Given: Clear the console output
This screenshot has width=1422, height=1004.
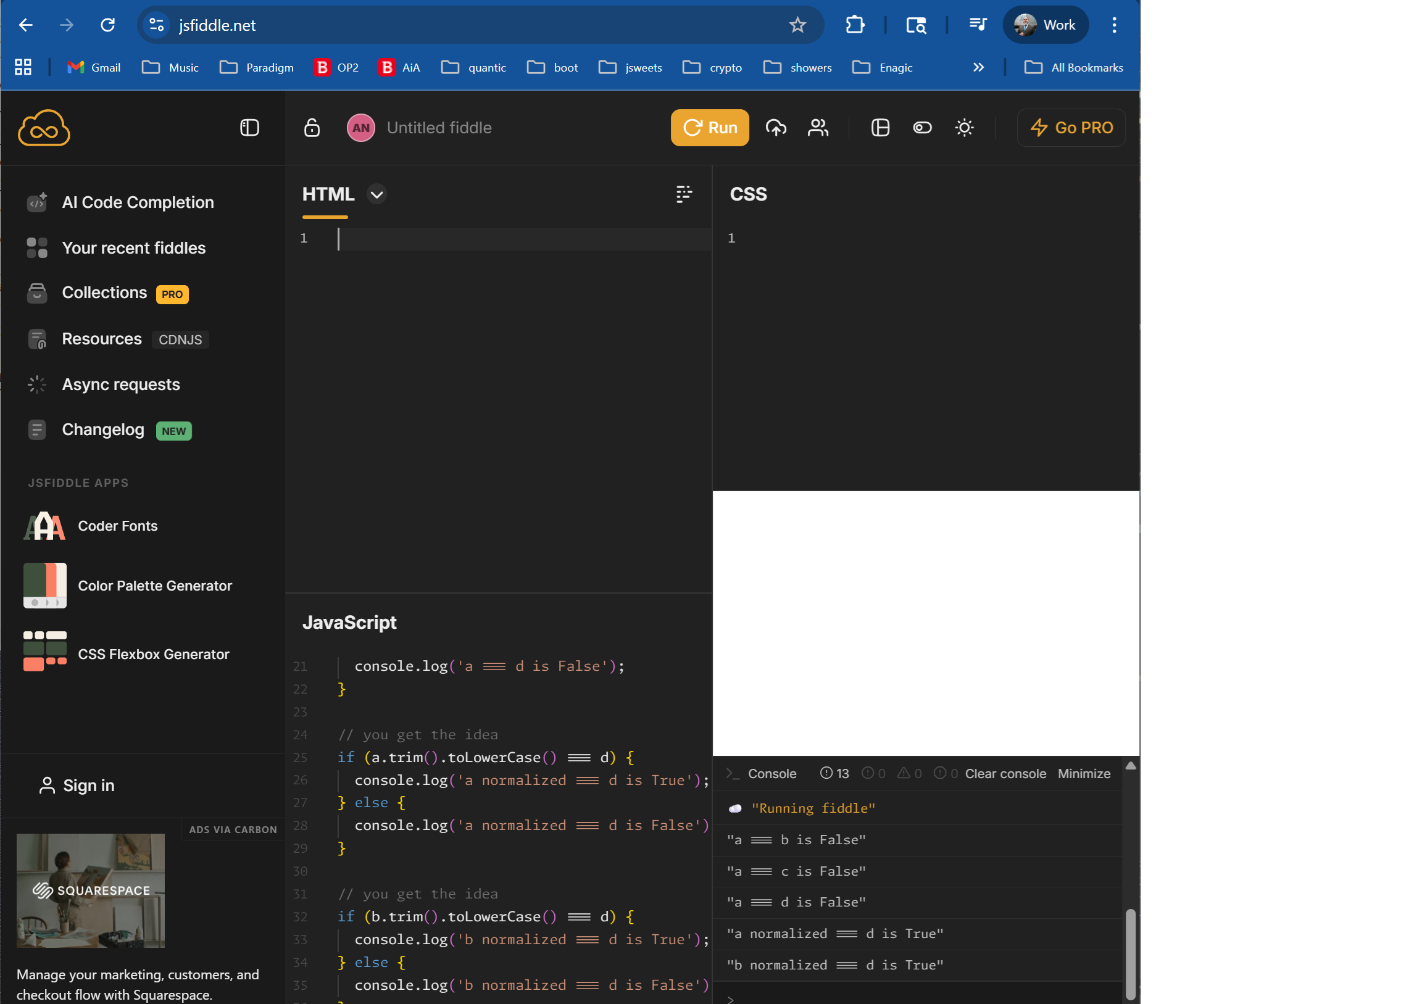Looking at the screenshot, I should tap(1005, 774).
